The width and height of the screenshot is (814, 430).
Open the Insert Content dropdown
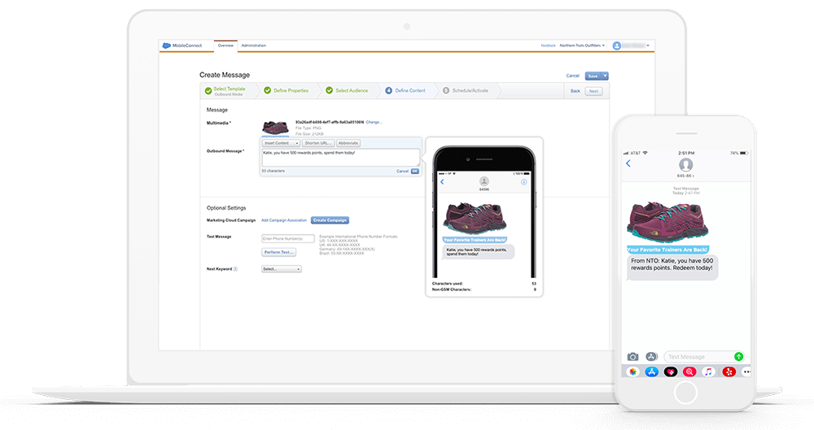[281, 143]
